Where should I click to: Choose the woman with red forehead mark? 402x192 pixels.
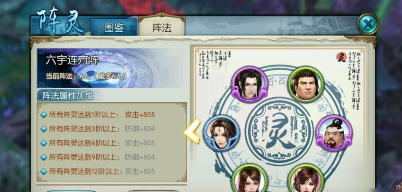tap(222, 133)
